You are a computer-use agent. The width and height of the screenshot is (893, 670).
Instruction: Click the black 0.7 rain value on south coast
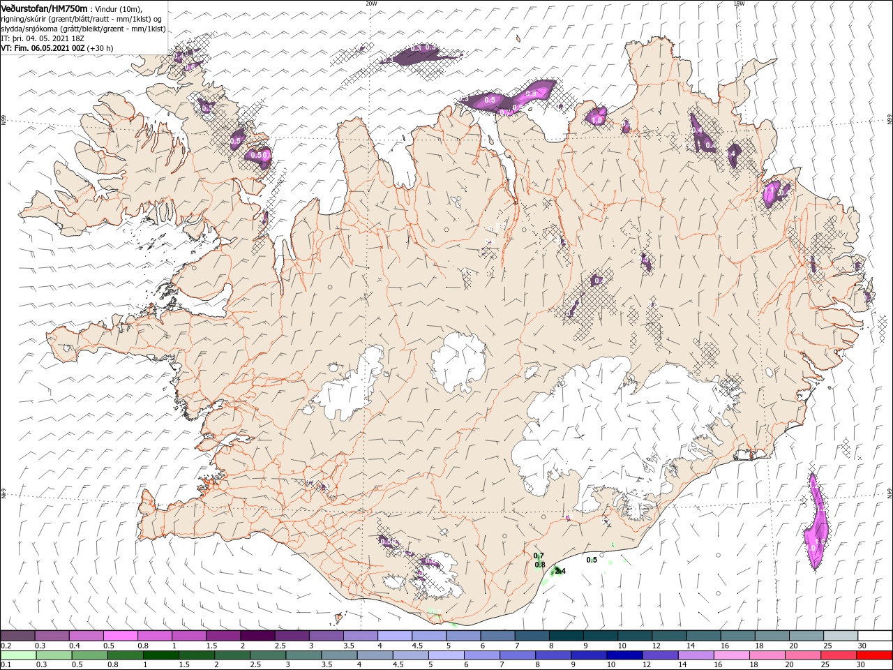tap(539, 556)
